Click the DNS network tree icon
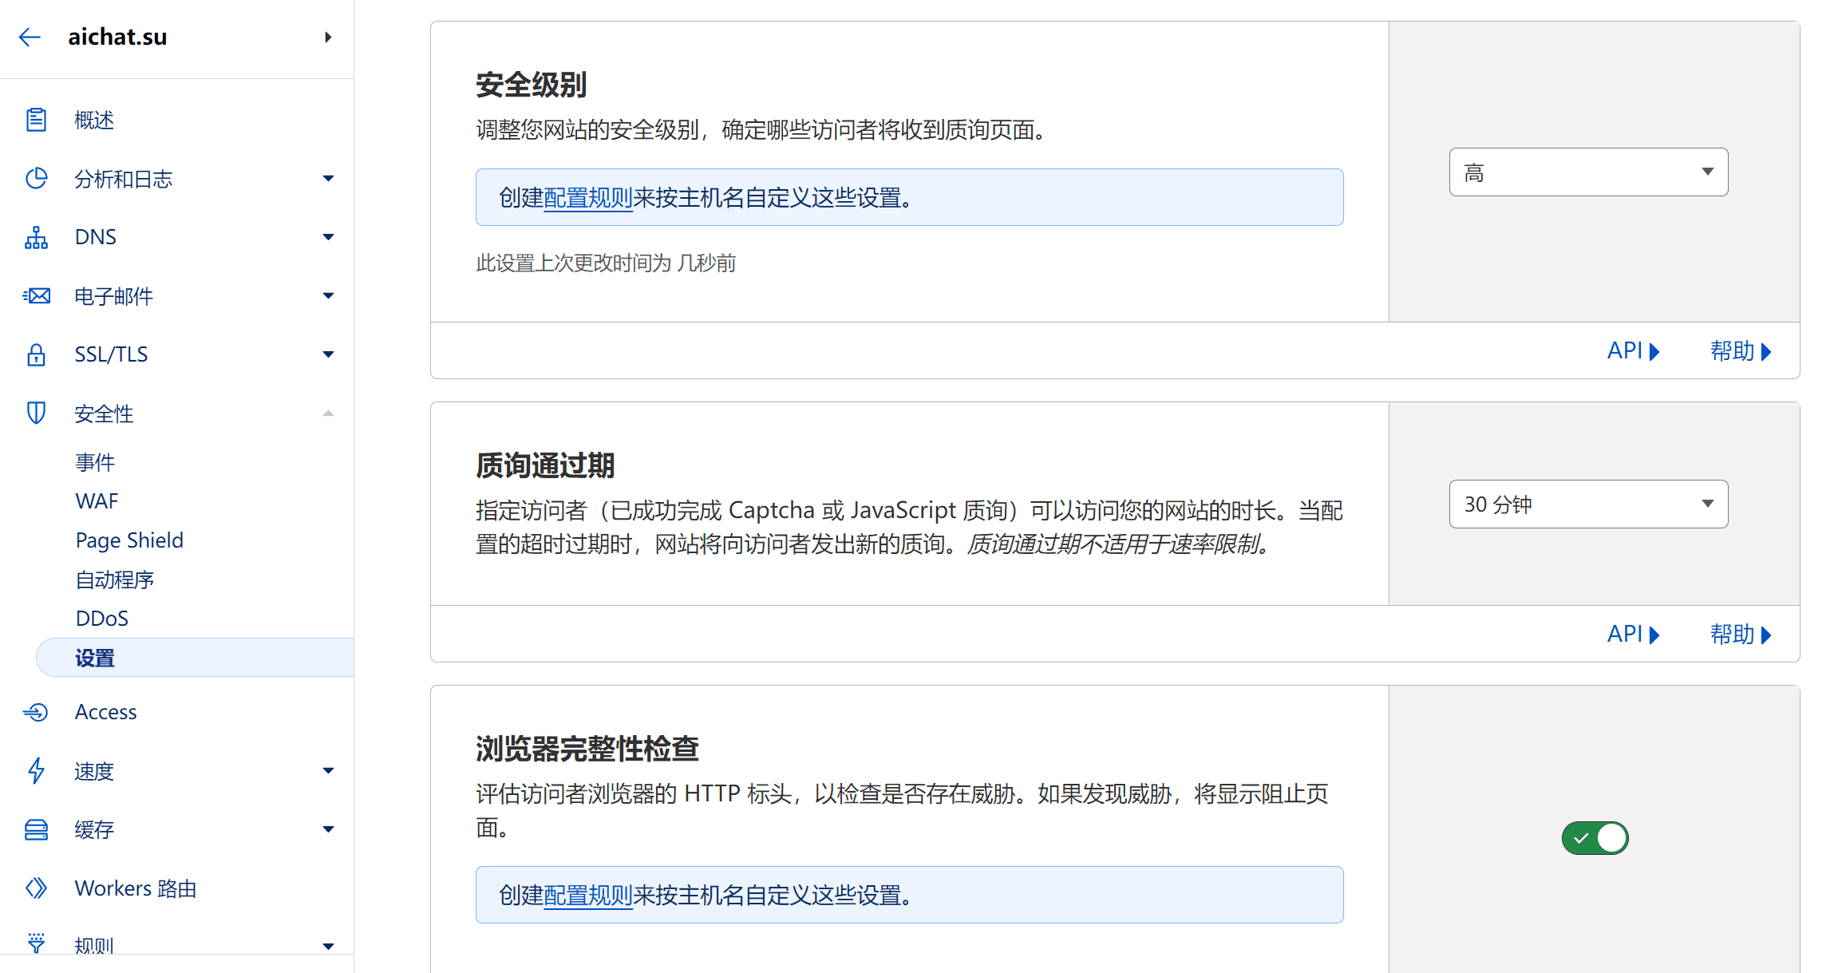Image resolution: width=1846 pixels, height=973 pixels. [36, 237]
